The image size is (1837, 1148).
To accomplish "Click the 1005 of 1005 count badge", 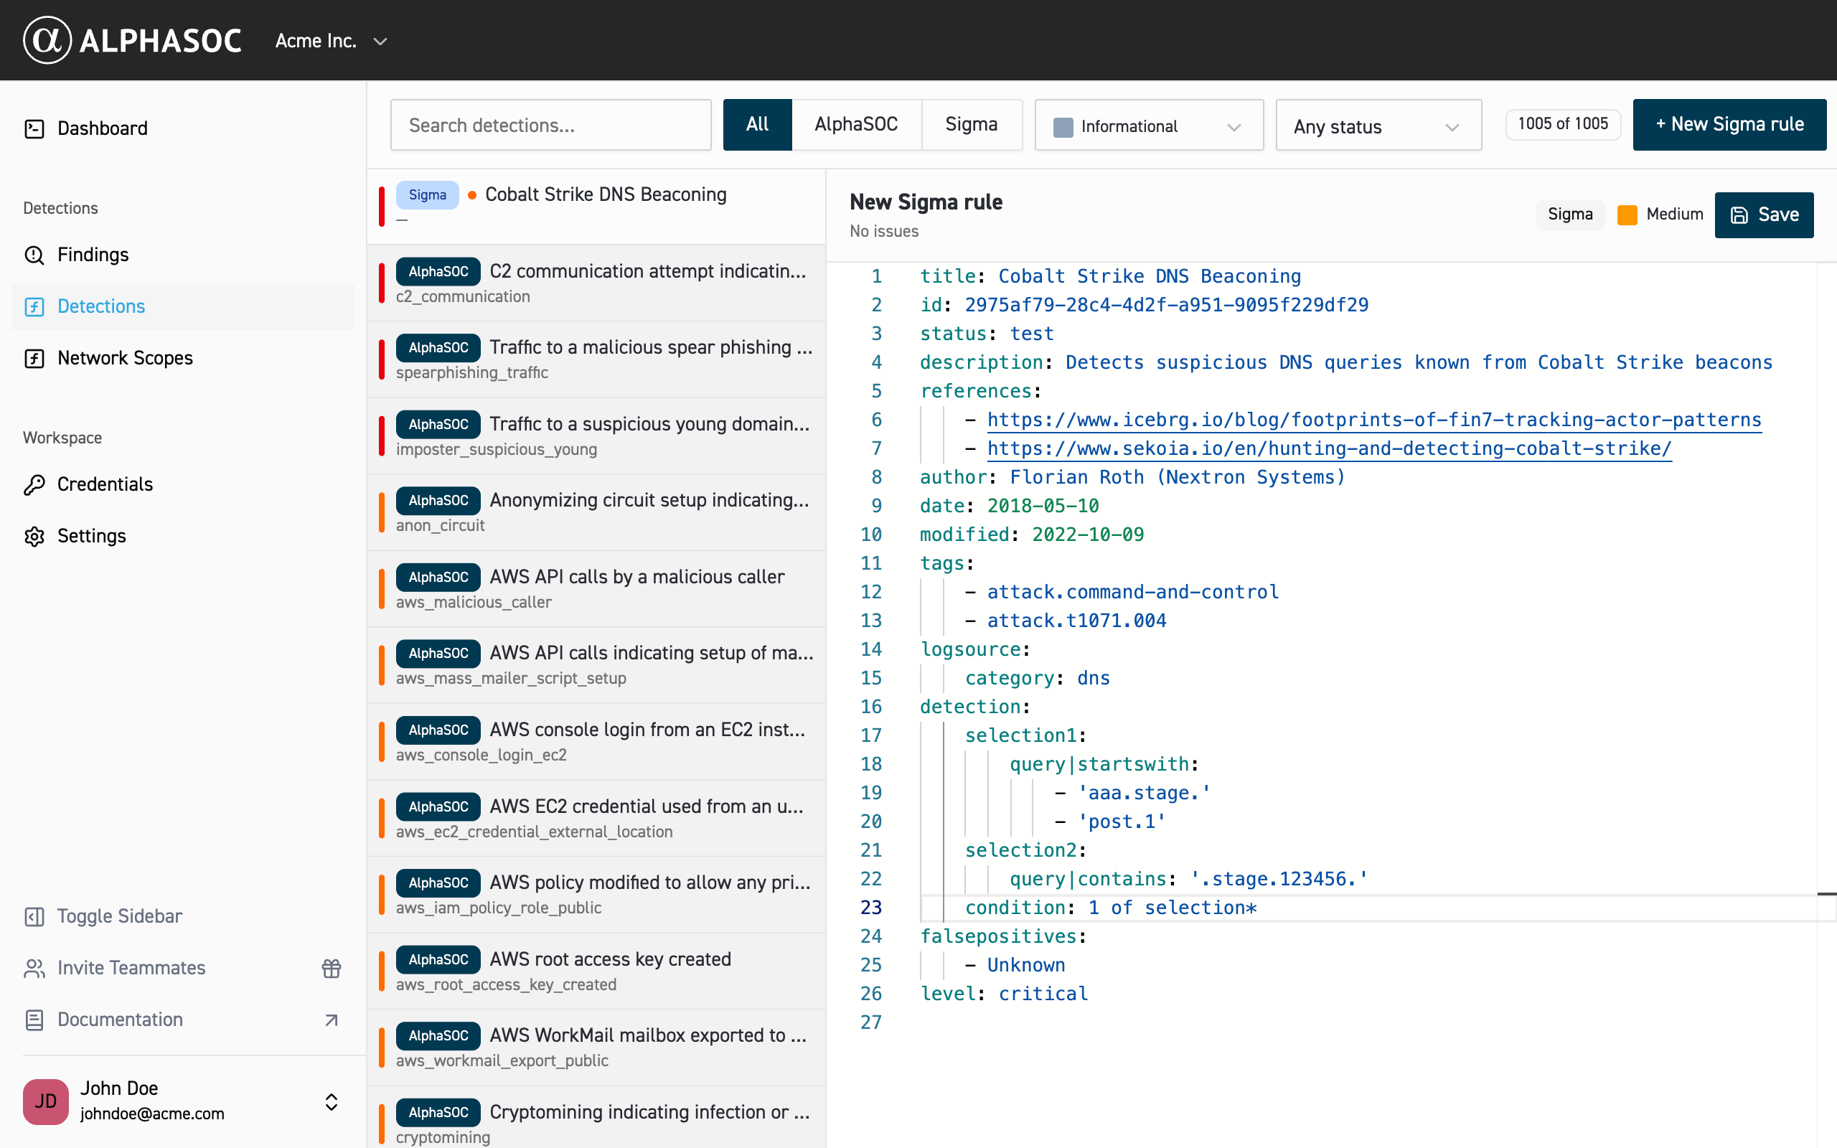I will point(1563,123).
